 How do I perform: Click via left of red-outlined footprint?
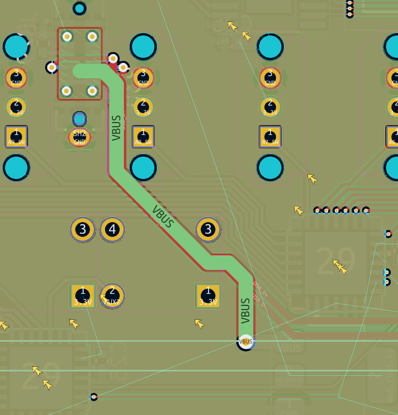[52, 67]
